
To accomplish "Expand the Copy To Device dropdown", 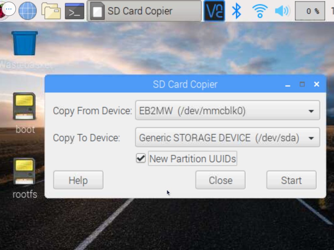I will click(x=227, y=138).
